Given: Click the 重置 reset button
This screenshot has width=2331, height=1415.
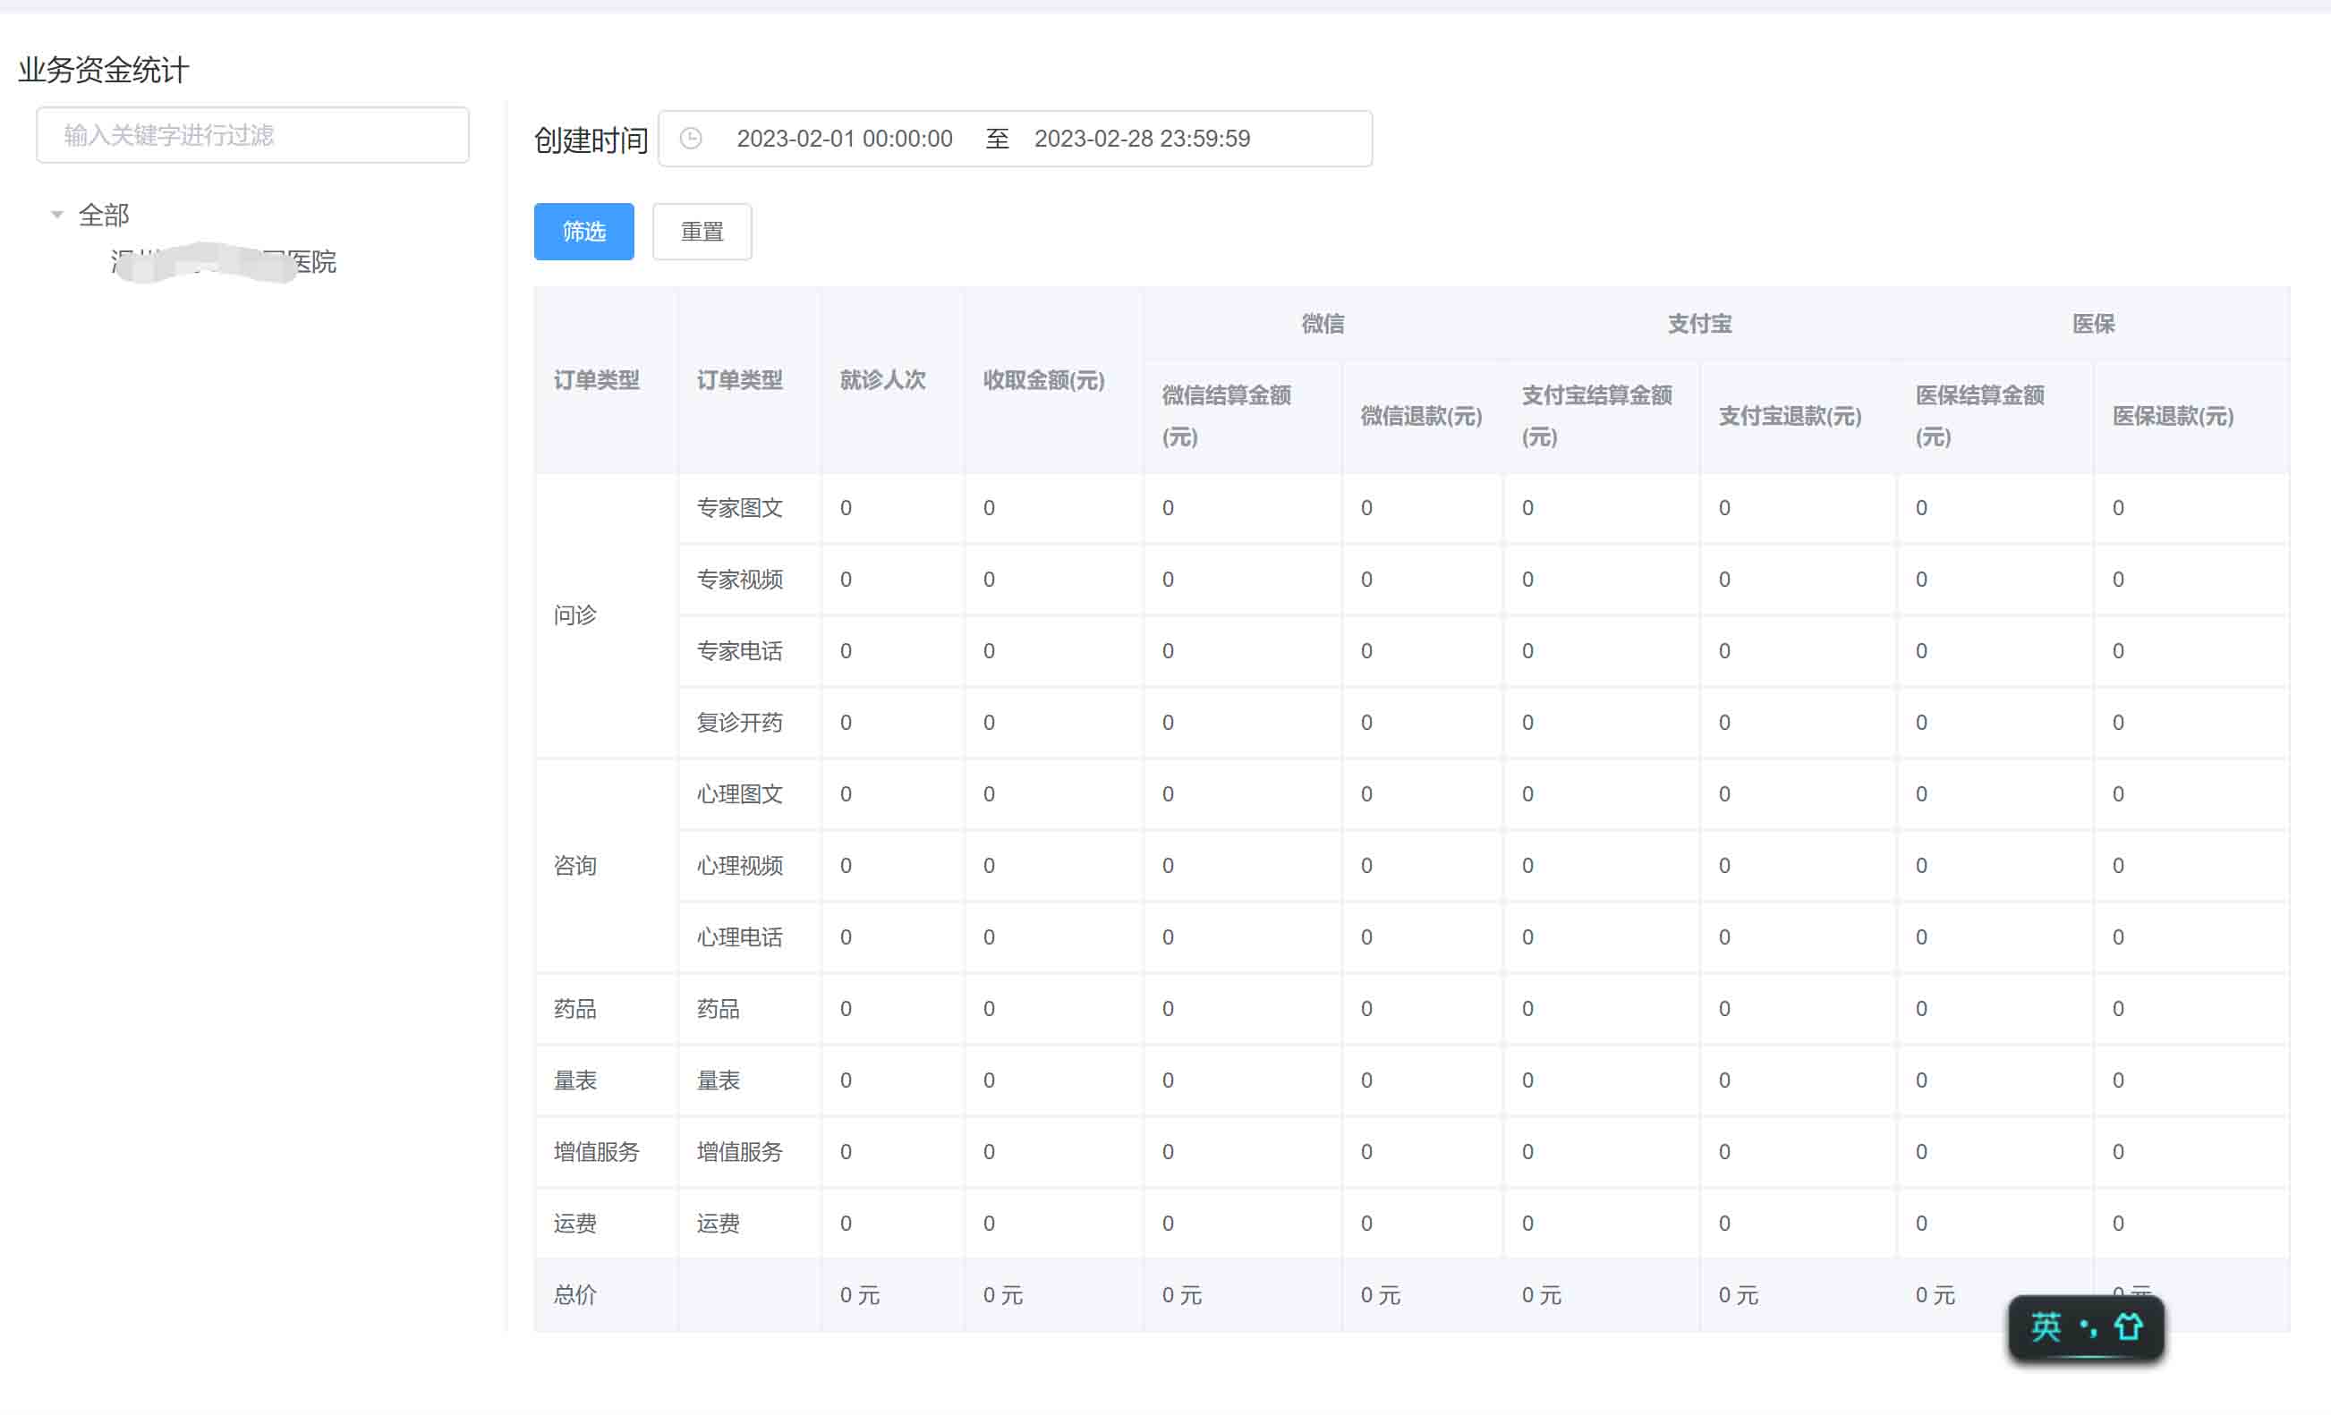Looking at the screenshot, I should click(x=702, y=232).
